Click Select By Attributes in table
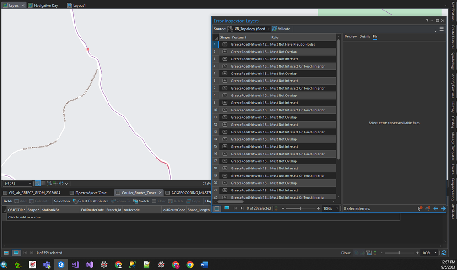This screenshot has height=270, width=457. click(90, 201)
